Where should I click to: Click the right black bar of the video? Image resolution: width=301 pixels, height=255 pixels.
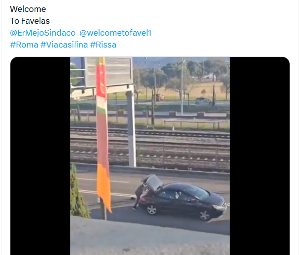tap(259, 156)
